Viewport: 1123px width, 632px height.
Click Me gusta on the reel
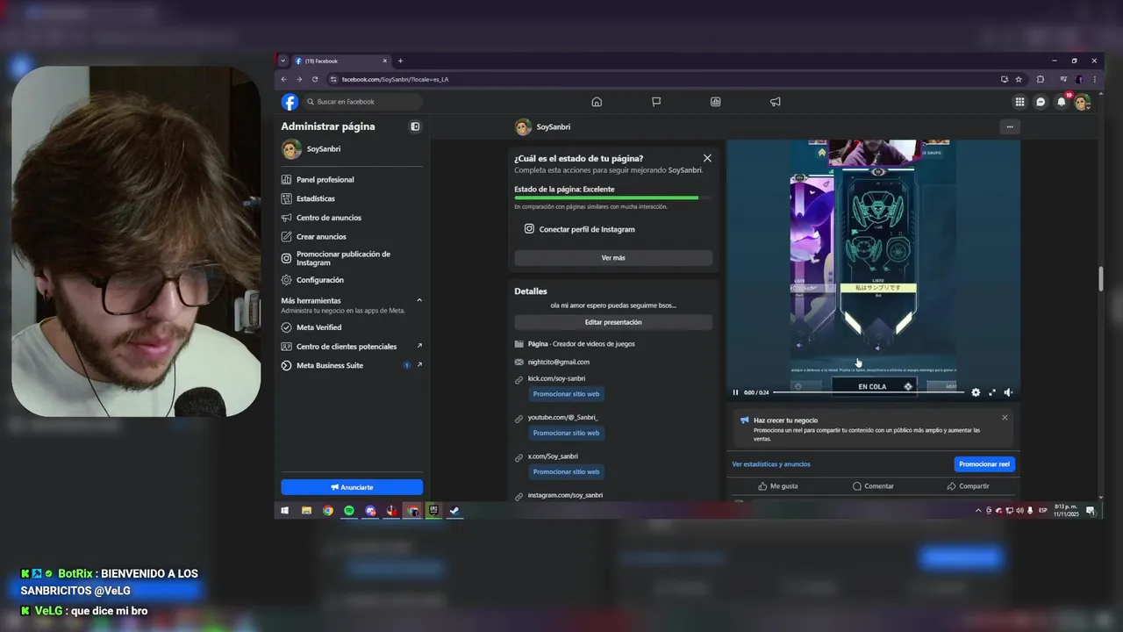[x=778, y=486]
